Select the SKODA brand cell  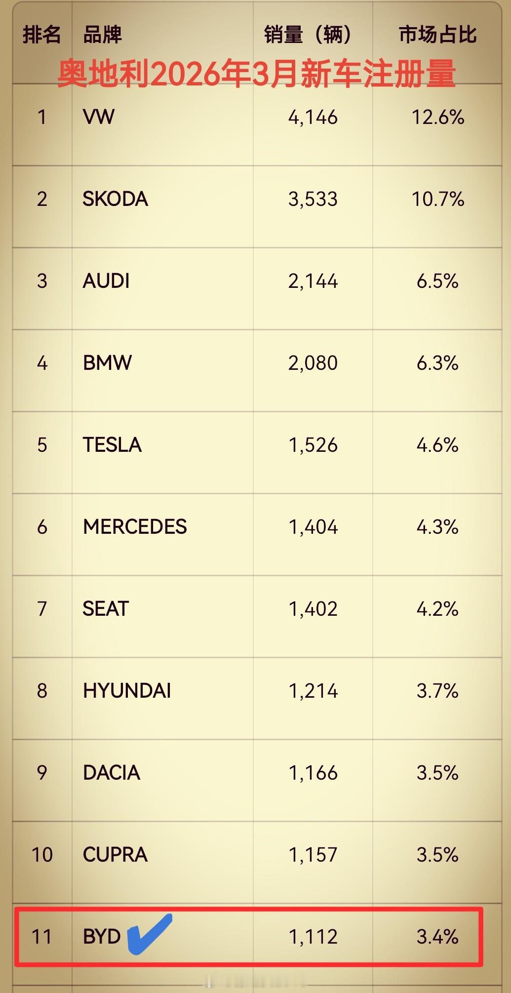click(x=162, y=206)
